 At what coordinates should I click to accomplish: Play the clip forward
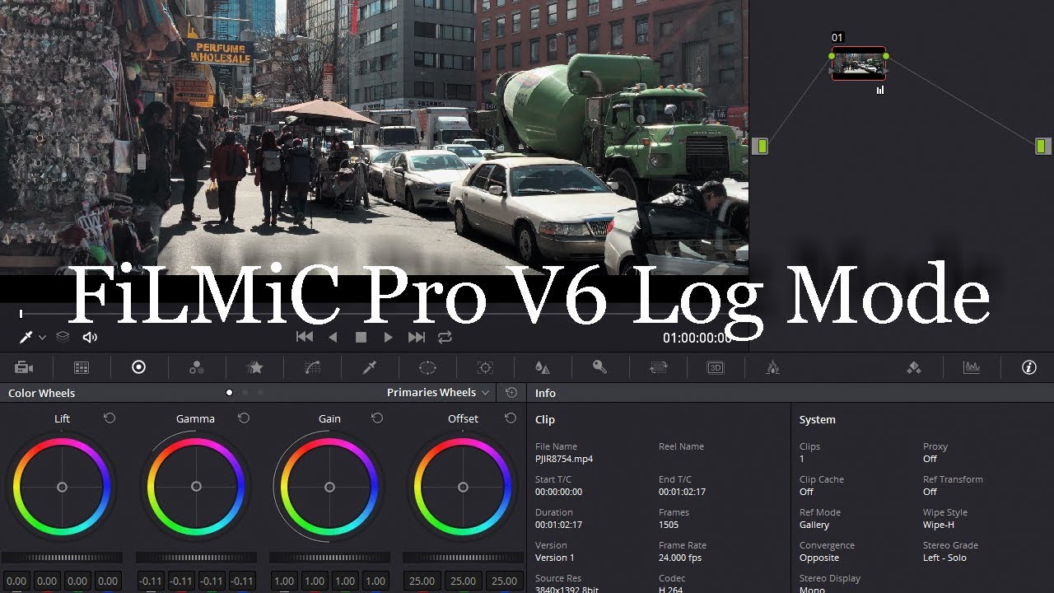(x=388, y=337)
